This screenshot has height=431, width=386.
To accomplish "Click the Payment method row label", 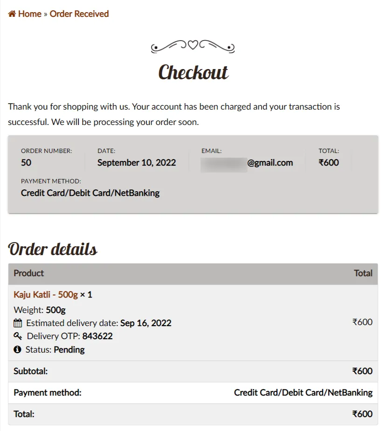I will tap(48, 393).
